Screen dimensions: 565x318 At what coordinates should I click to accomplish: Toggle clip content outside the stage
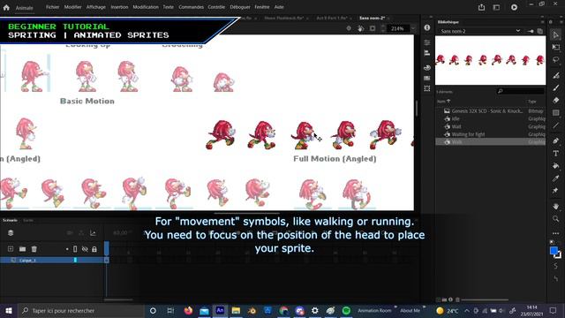point(373,28)
